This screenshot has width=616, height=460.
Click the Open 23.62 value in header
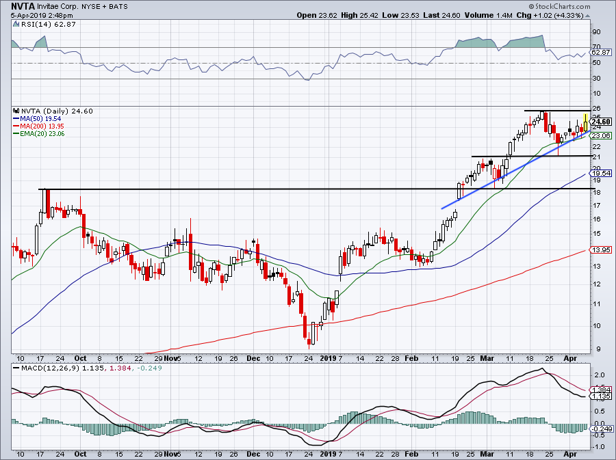point(317,15)
